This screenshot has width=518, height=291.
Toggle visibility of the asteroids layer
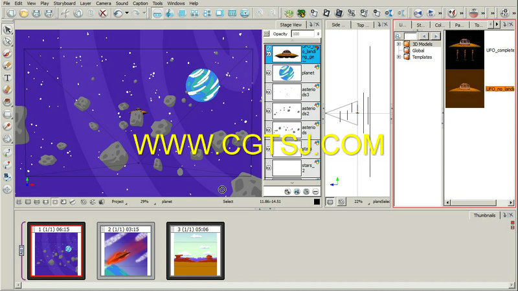pos(269,130)
